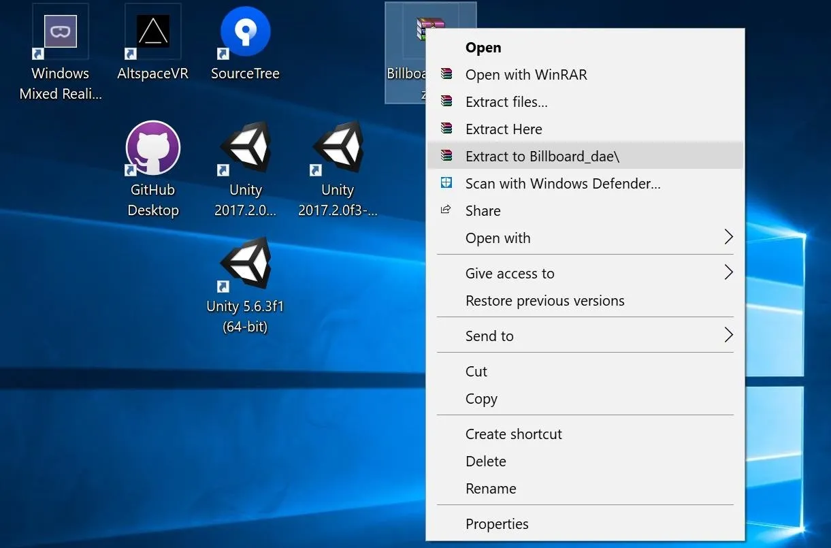
Task: Click the 'Unity 5.6.3f1 (64-bit)' label text
Action: click(245, 317)
